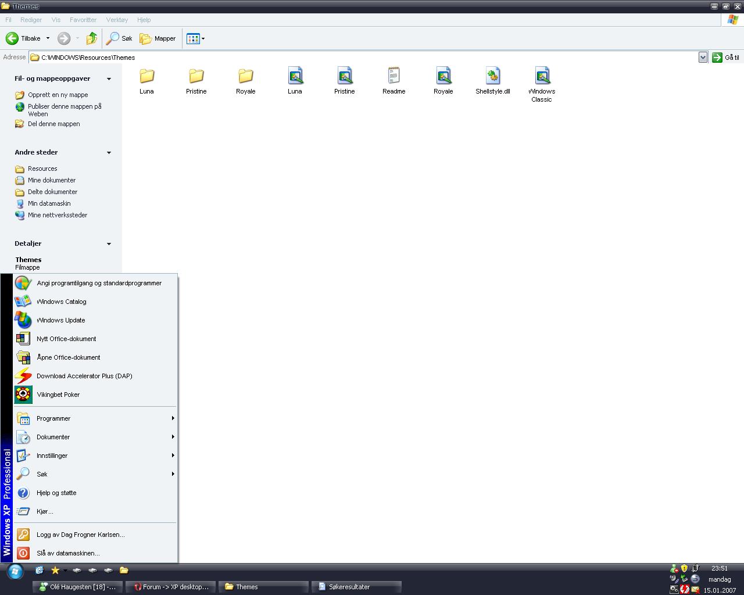Image resolution: width=744 pixels, height=595 pixels.
Task: Click the yellow security shield tray icon
Action: tap(684, 568)
